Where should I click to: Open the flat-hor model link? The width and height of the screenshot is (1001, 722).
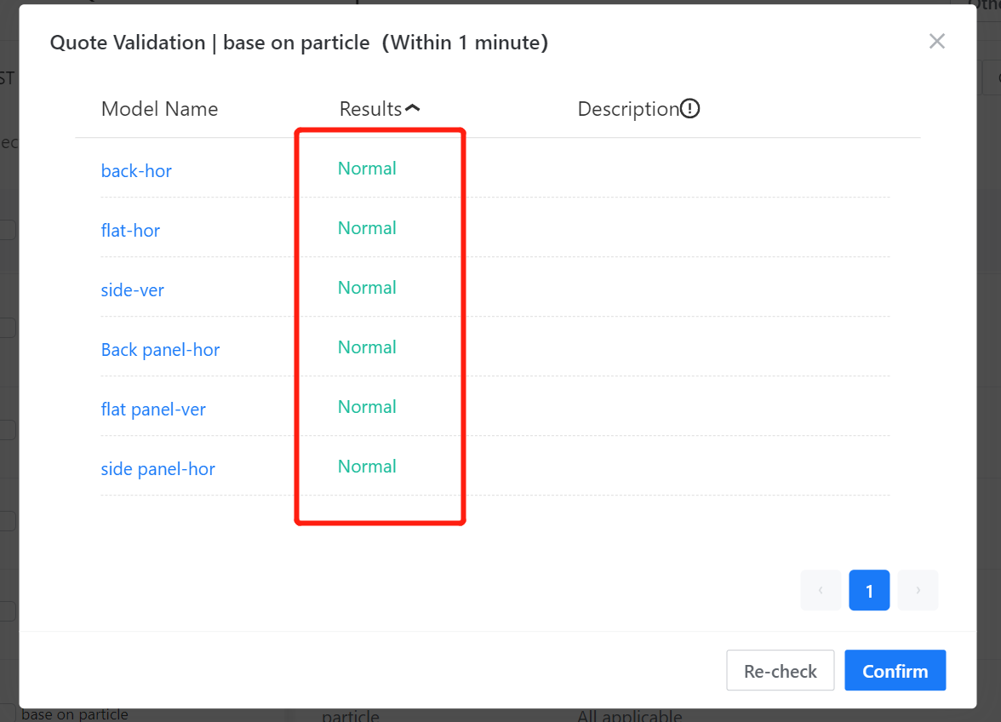coord(130,231)
